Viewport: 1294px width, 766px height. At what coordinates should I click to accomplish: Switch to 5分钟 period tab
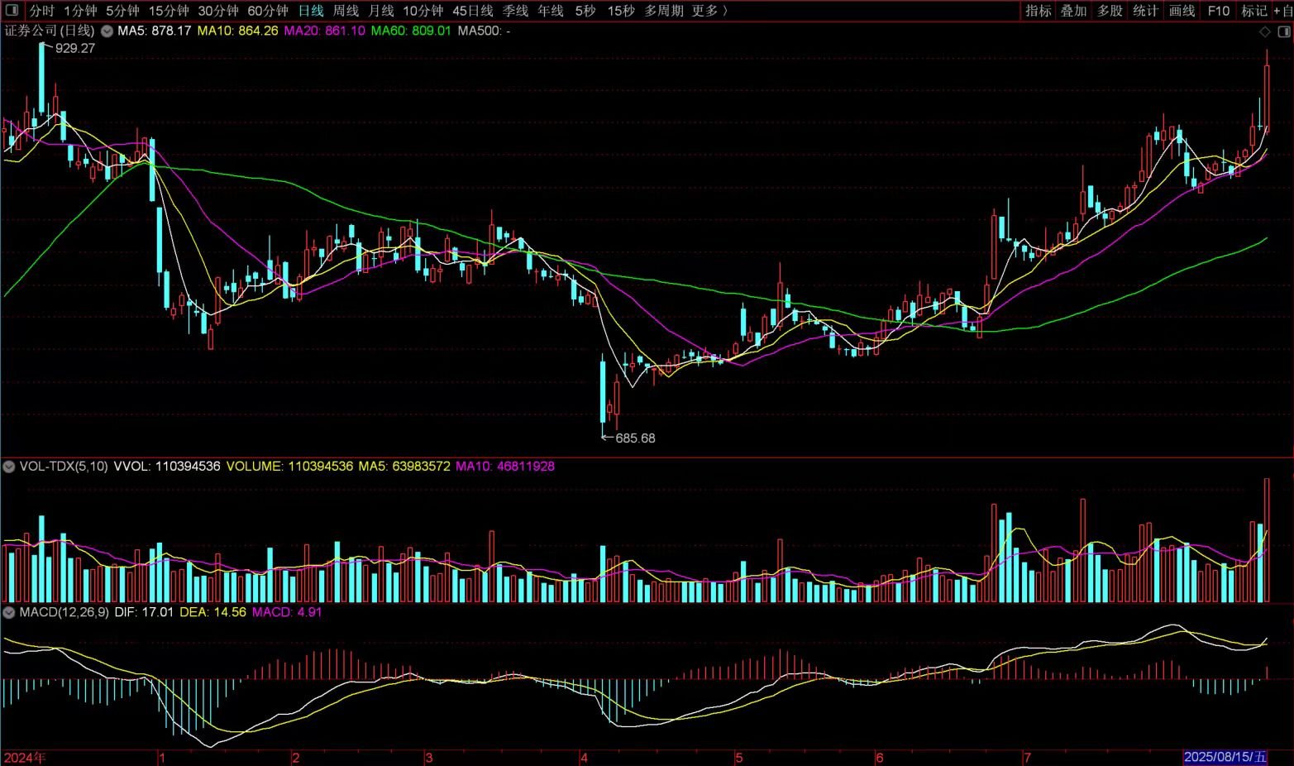coord(122,11)
